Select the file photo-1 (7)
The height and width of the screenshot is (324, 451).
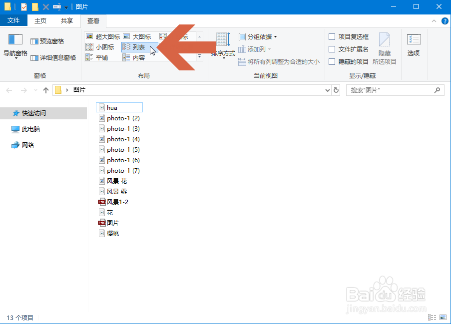pos(119,170)
